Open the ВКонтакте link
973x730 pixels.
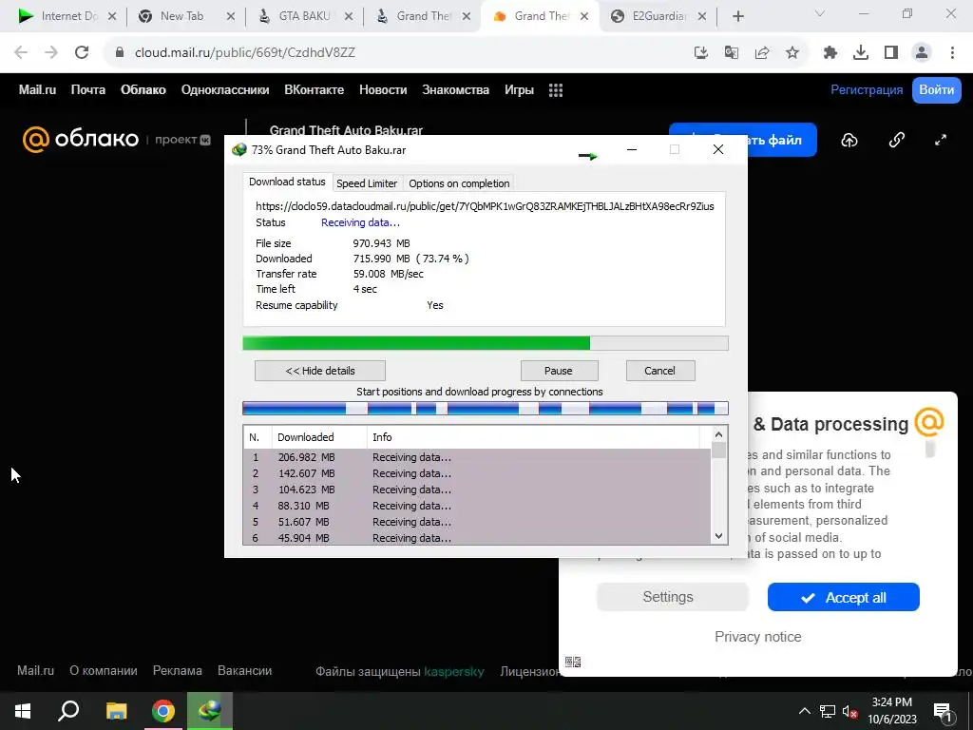coord(314,90)
